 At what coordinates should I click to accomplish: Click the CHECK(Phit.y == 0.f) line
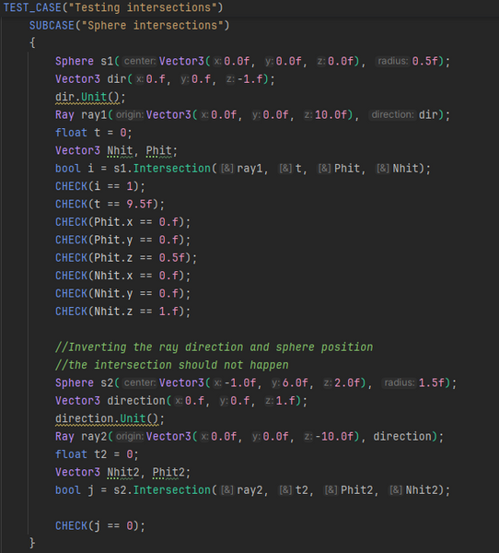(x=122, y=241)
